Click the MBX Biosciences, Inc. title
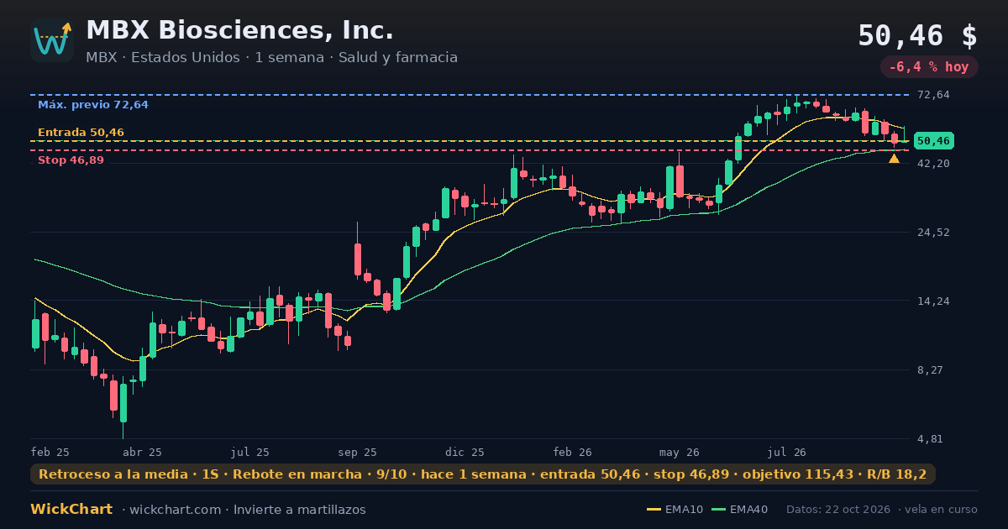The height and width of the screenshot is (529, 1008). [x=239, y=30]
